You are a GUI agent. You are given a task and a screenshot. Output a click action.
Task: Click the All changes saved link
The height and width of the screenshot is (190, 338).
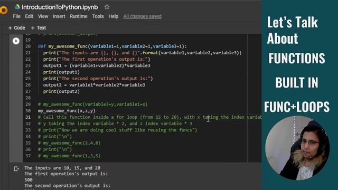click(142, 16)
